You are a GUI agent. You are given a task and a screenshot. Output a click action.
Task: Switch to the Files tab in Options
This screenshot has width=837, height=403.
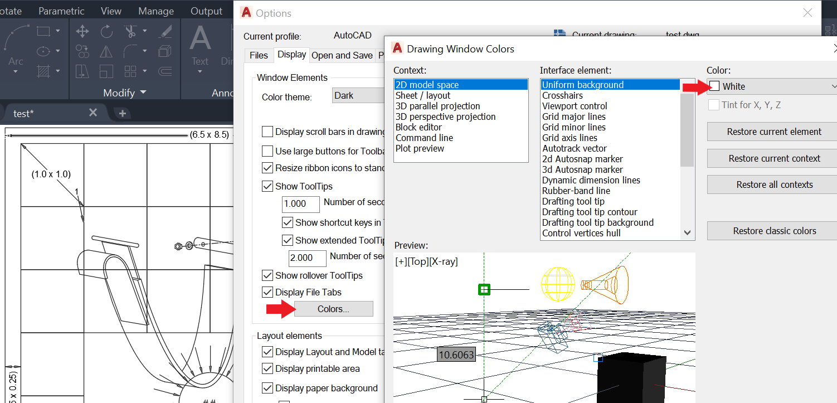[259, 55]
